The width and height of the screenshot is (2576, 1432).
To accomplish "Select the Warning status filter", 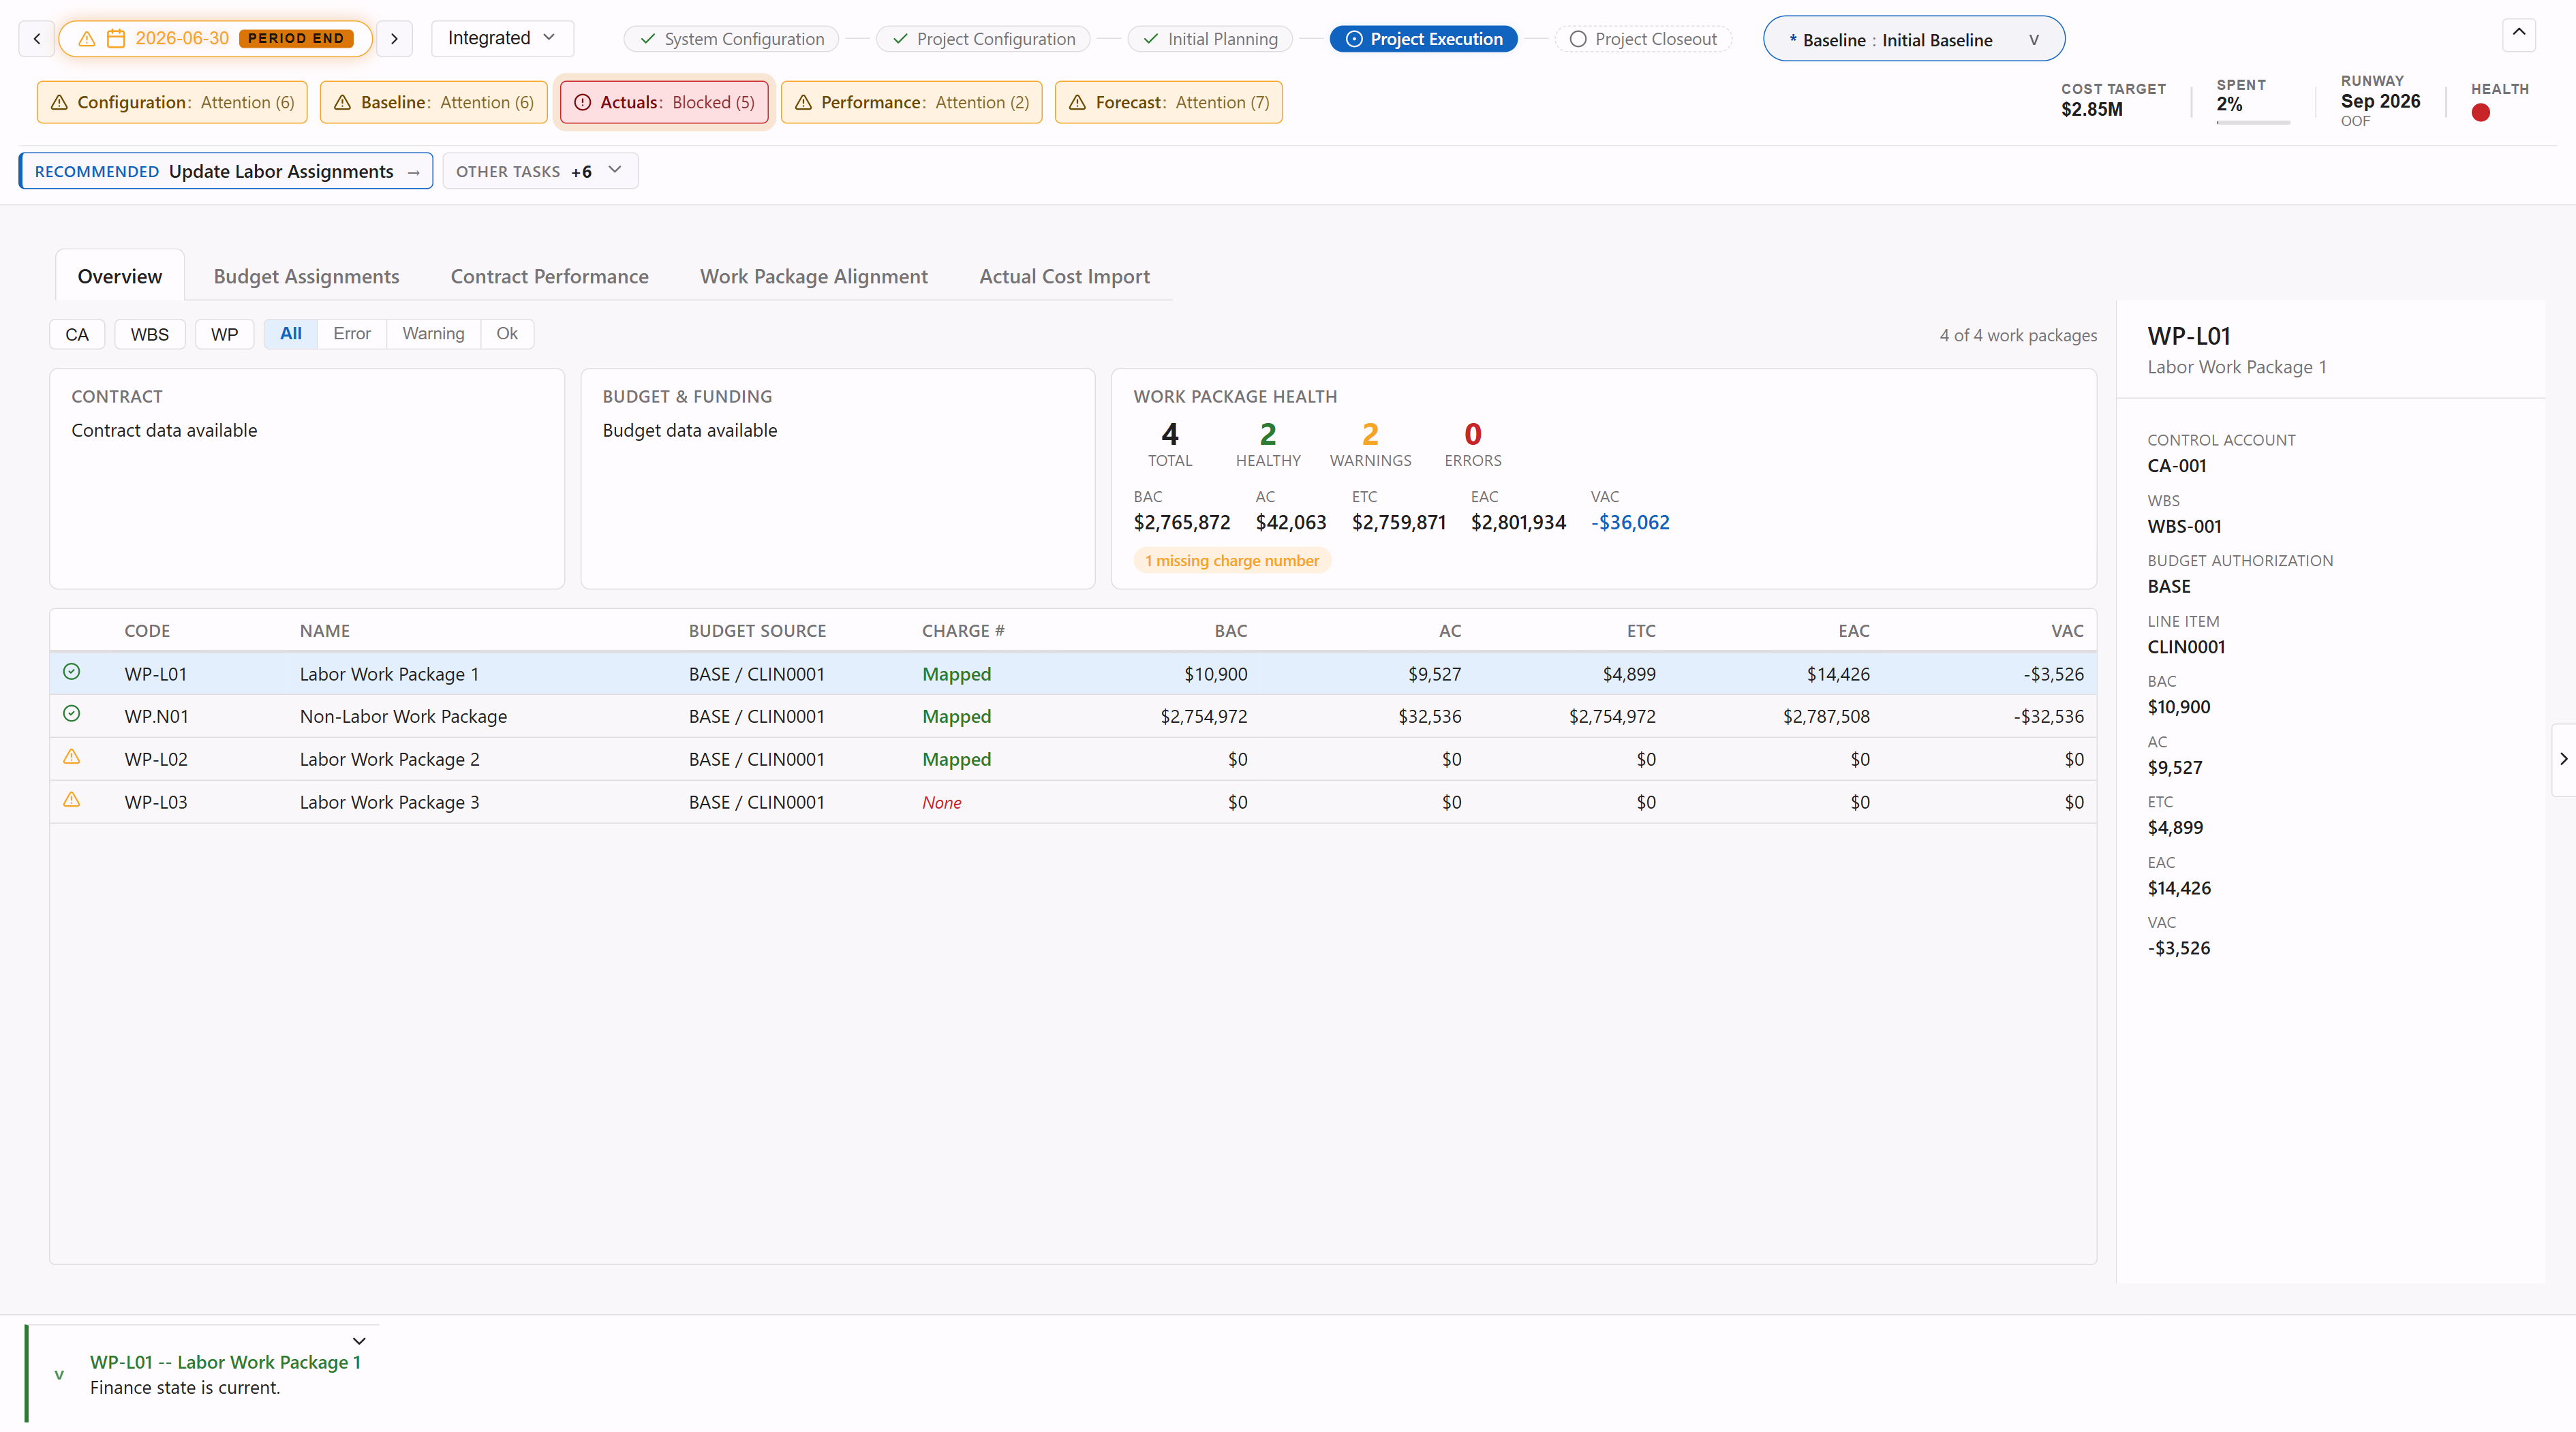I will [x=433, y=334].
